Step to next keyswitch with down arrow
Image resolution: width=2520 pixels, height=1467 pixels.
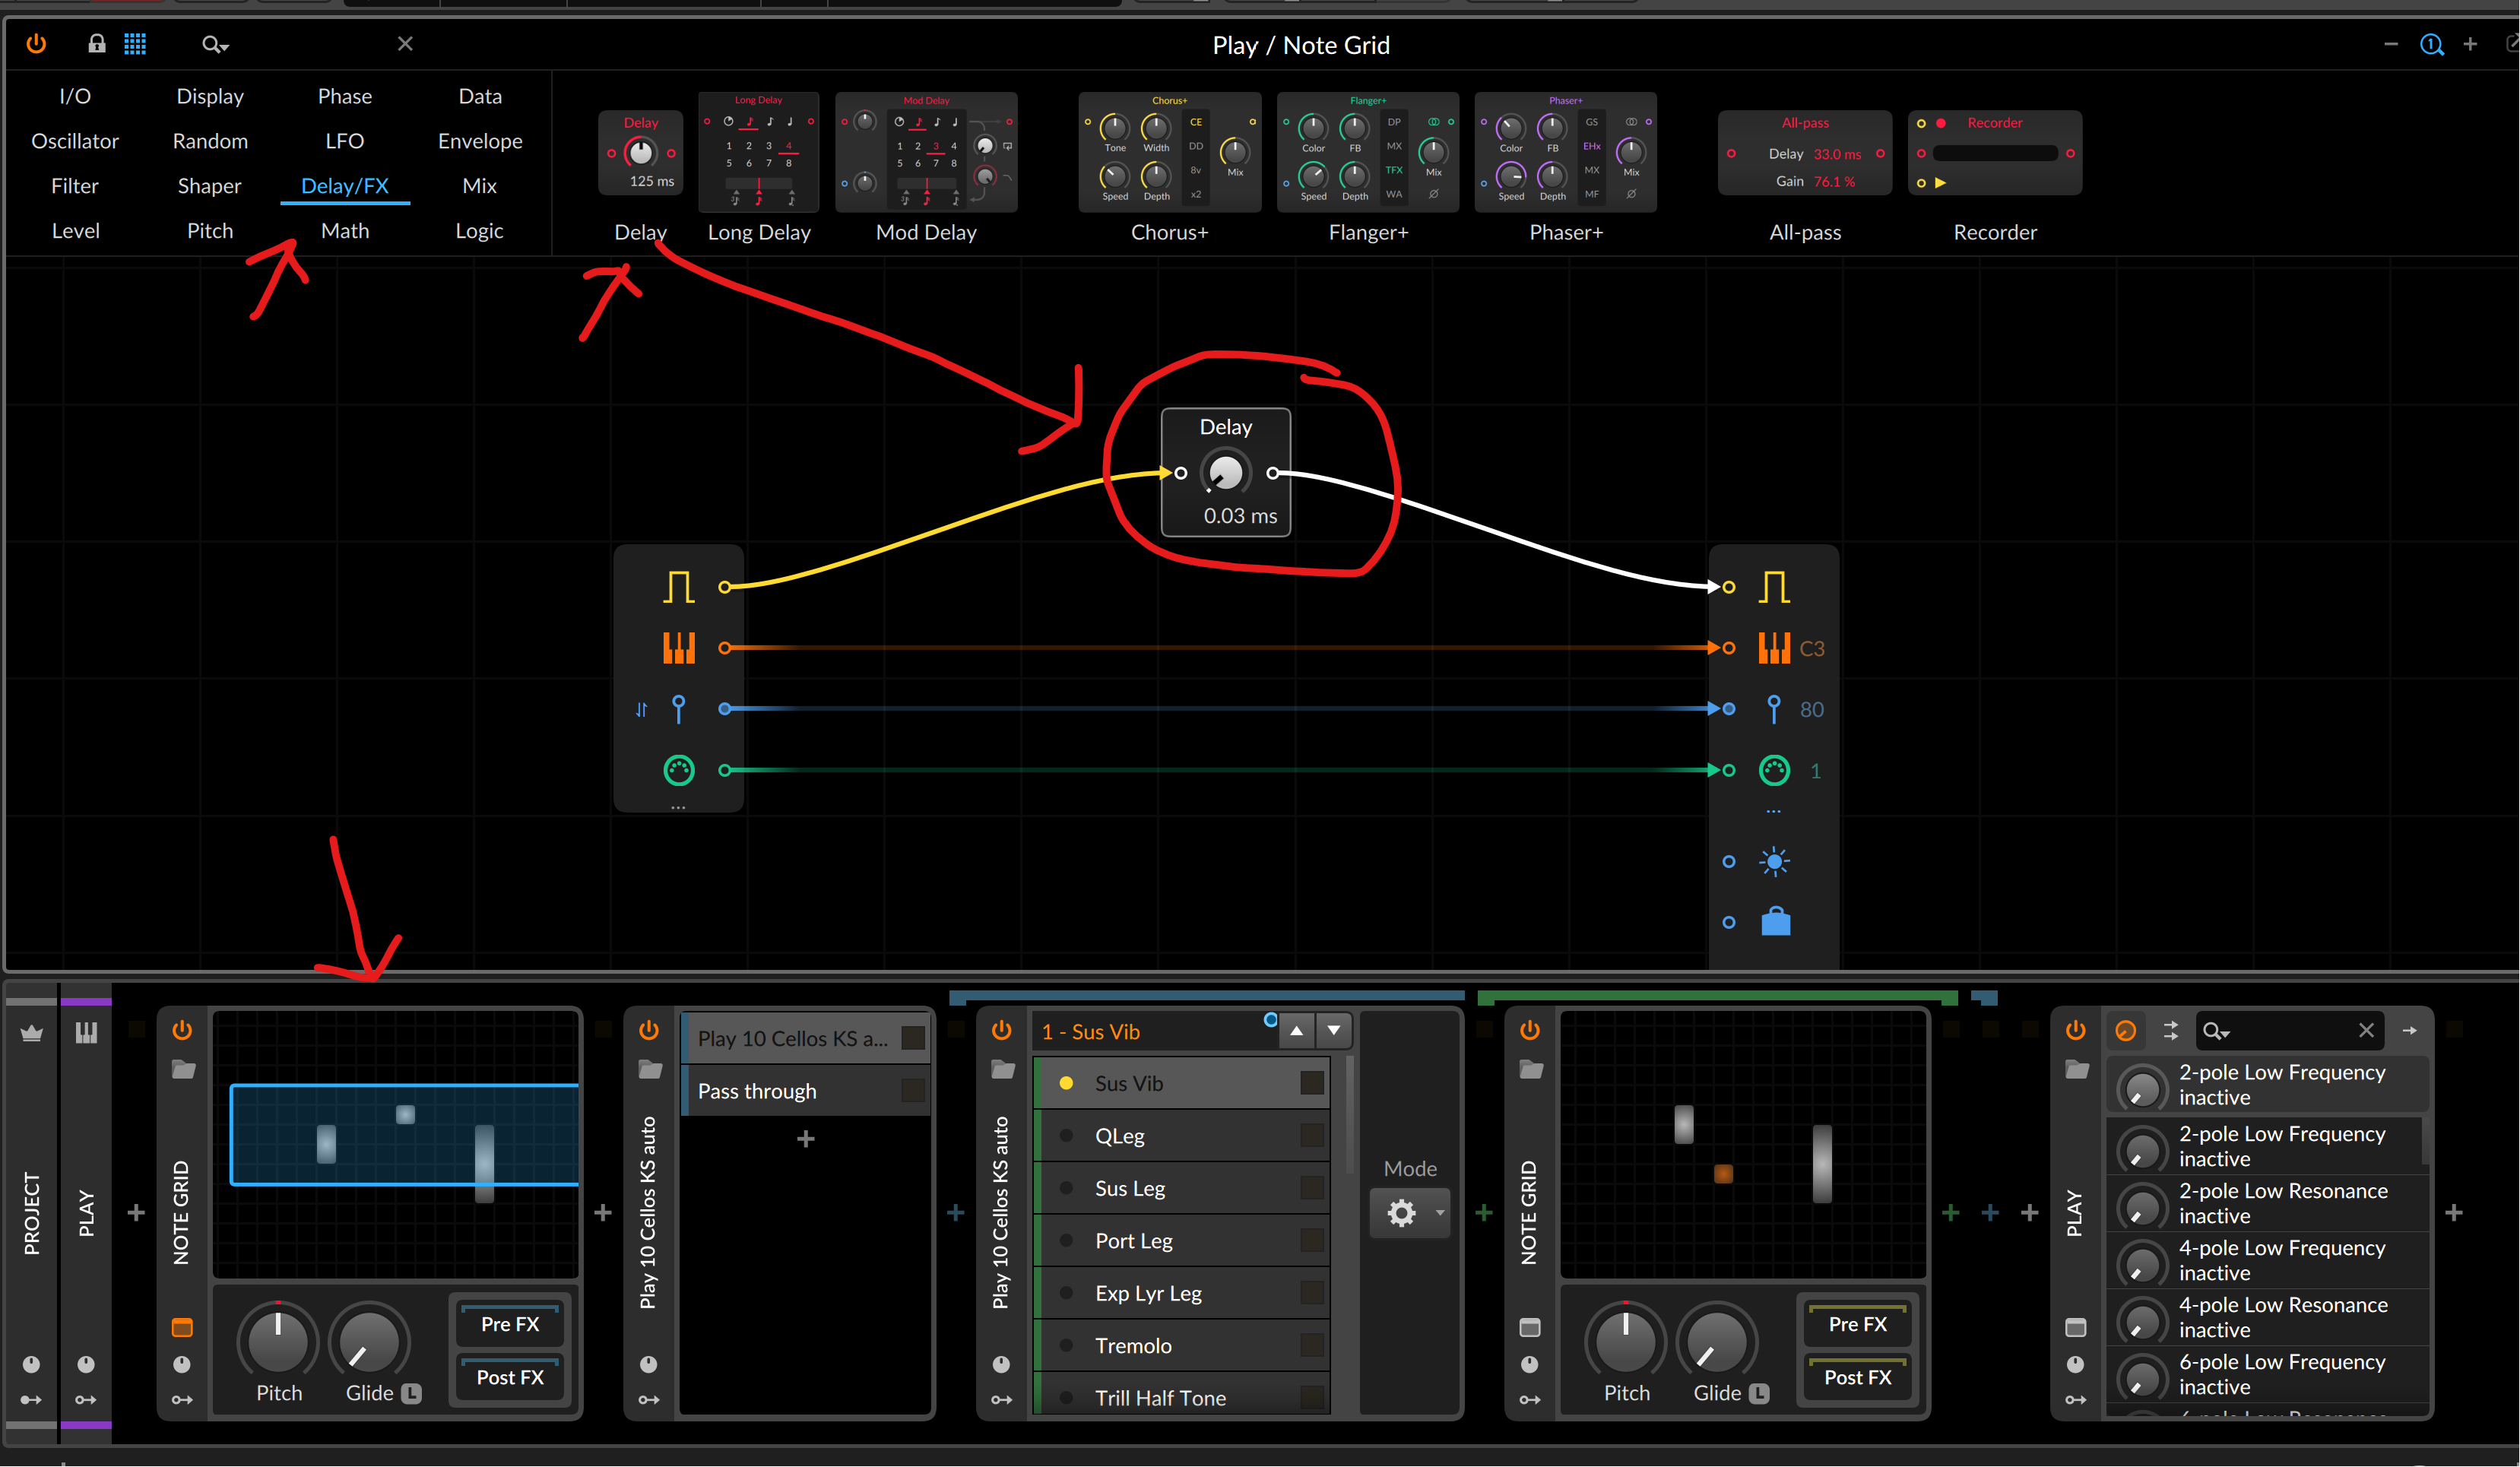tap(1334, 1030)
